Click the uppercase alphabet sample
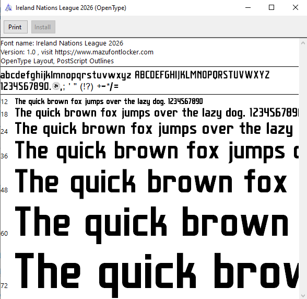 click(x=202, y=75)
